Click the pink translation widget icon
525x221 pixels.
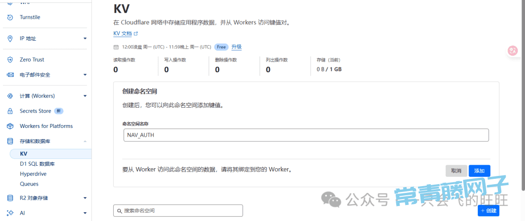[x=513, y=50]
